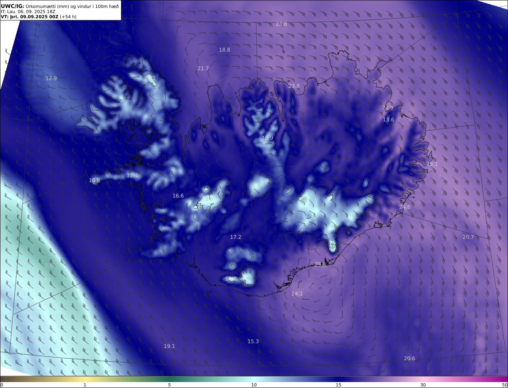Click the 20.6 value label
Viewport: 508px width, 388px height.
tap(410, 359)
